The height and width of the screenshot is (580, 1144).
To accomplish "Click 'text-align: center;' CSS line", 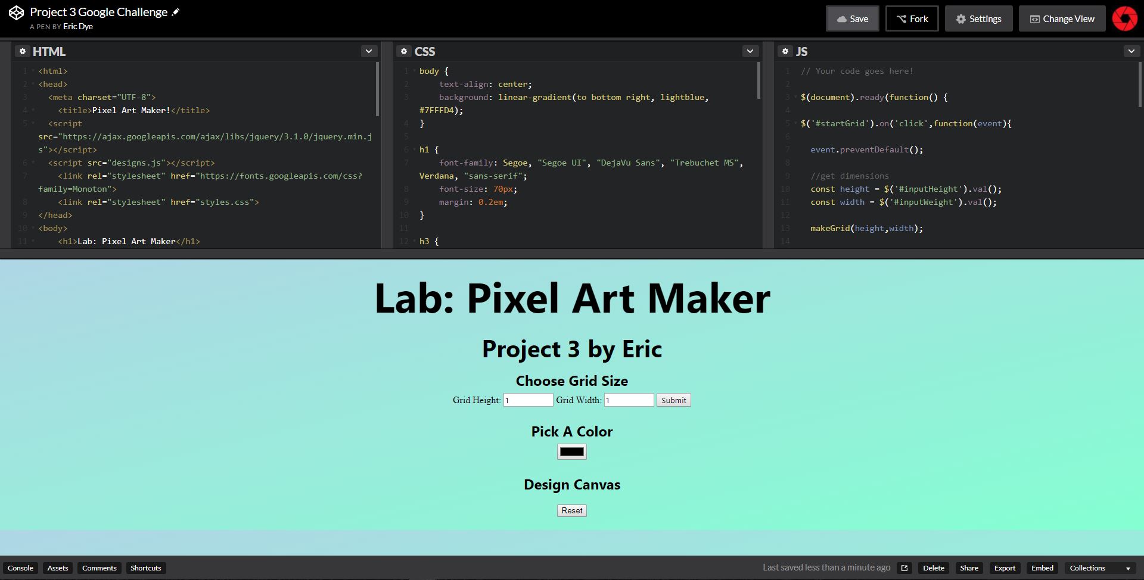I will coord(486,84).
